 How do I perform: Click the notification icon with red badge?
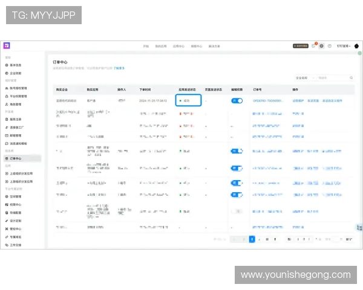click(314, 45)
